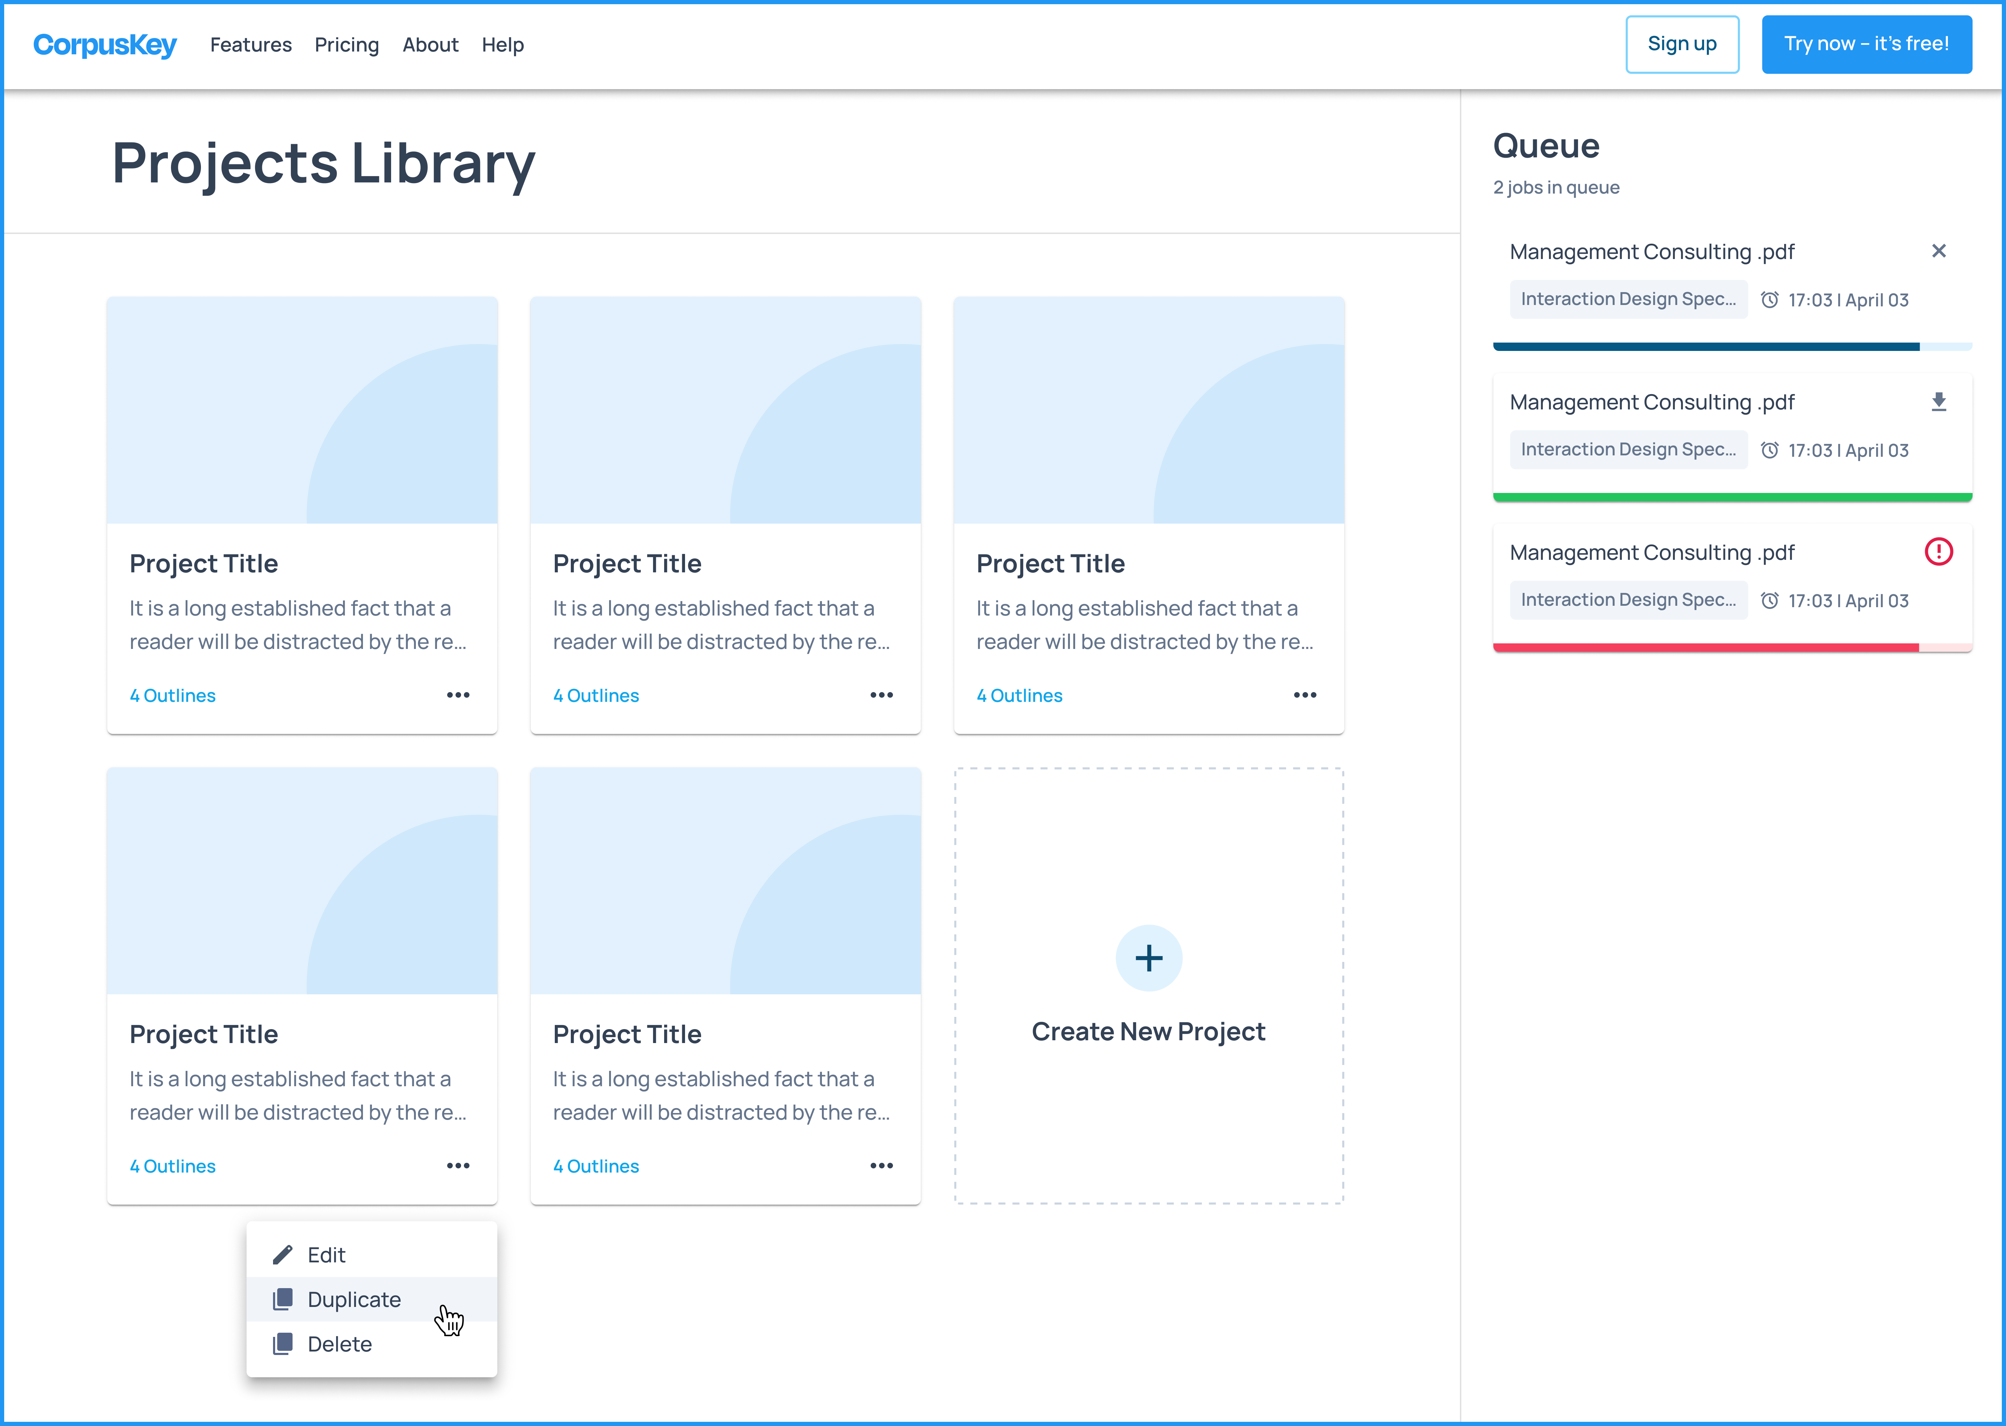Open the Help nav item
2006x1426 pixels.
click(503, 45)
